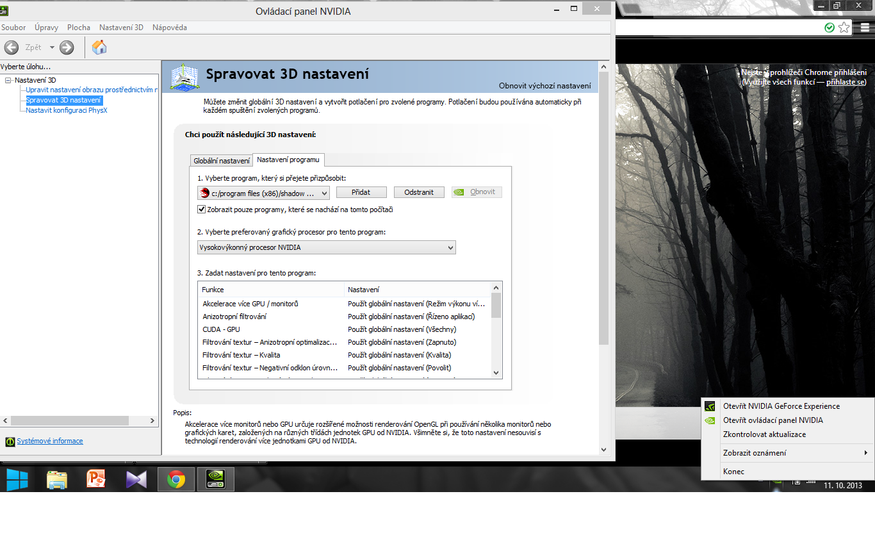Open the Windows Start button
This screenshot has height=544, width=875.
pos(17,479)
